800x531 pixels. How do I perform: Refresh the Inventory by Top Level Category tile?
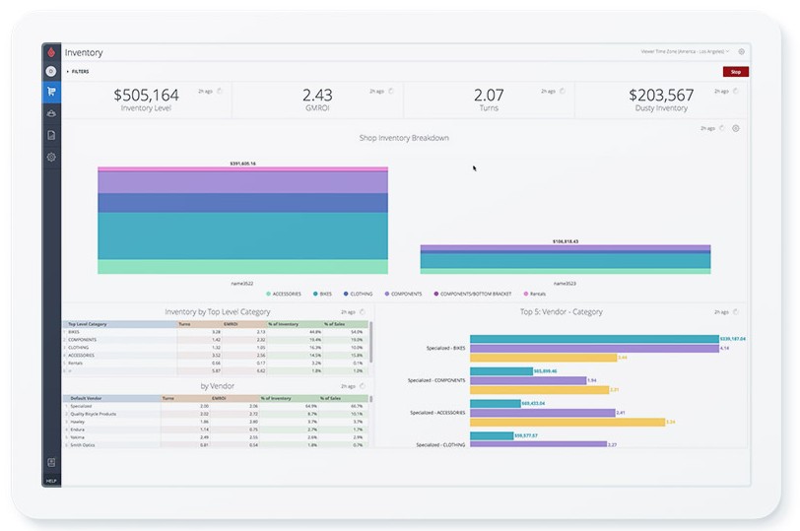363,312
